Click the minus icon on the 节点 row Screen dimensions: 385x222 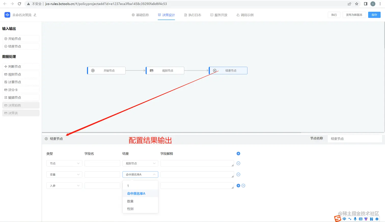coord(238,163)
